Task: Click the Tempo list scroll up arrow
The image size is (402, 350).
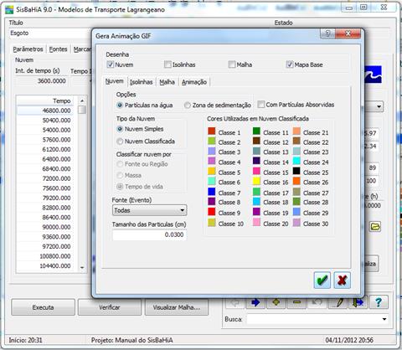Action: pyautogui.click(x=82, y=100)
